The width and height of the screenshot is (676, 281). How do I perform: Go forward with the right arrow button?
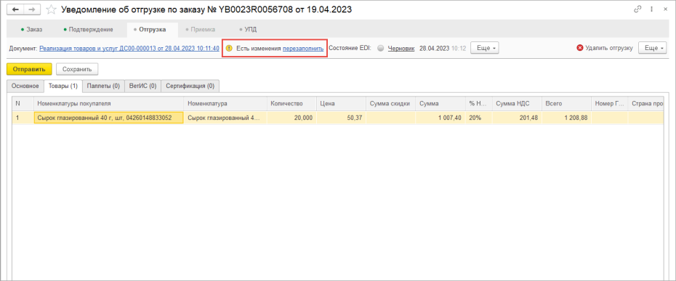32,9
